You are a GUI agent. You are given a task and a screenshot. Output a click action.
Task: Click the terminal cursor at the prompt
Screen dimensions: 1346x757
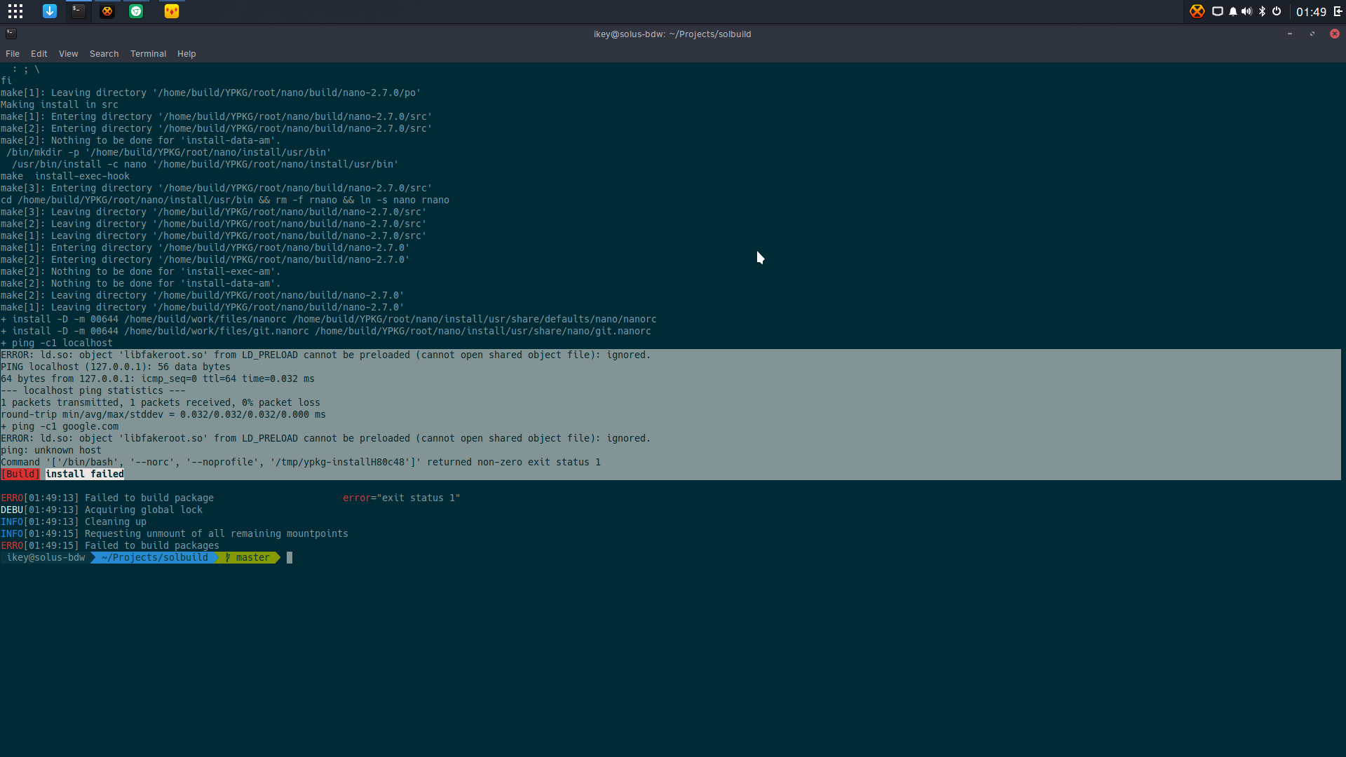pyautogui.click(x=290, y=558)
